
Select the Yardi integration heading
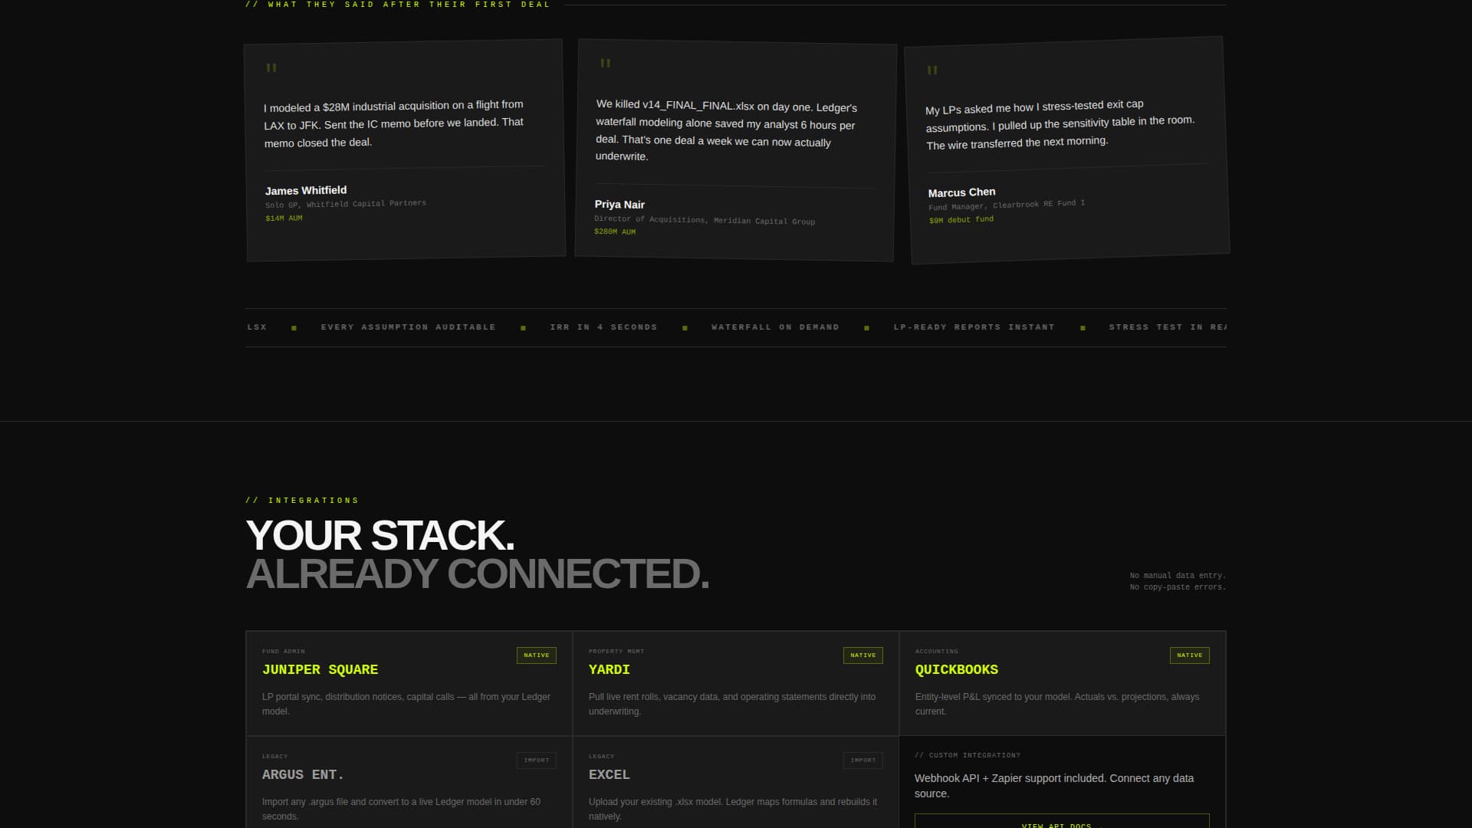click(609, 669)
